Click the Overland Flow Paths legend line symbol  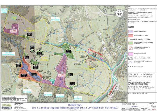pos(131,62)
